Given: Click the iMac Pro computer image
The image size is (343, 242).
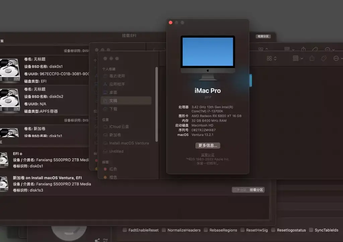Looking at the screenshot, I should [x=208, y=58].
